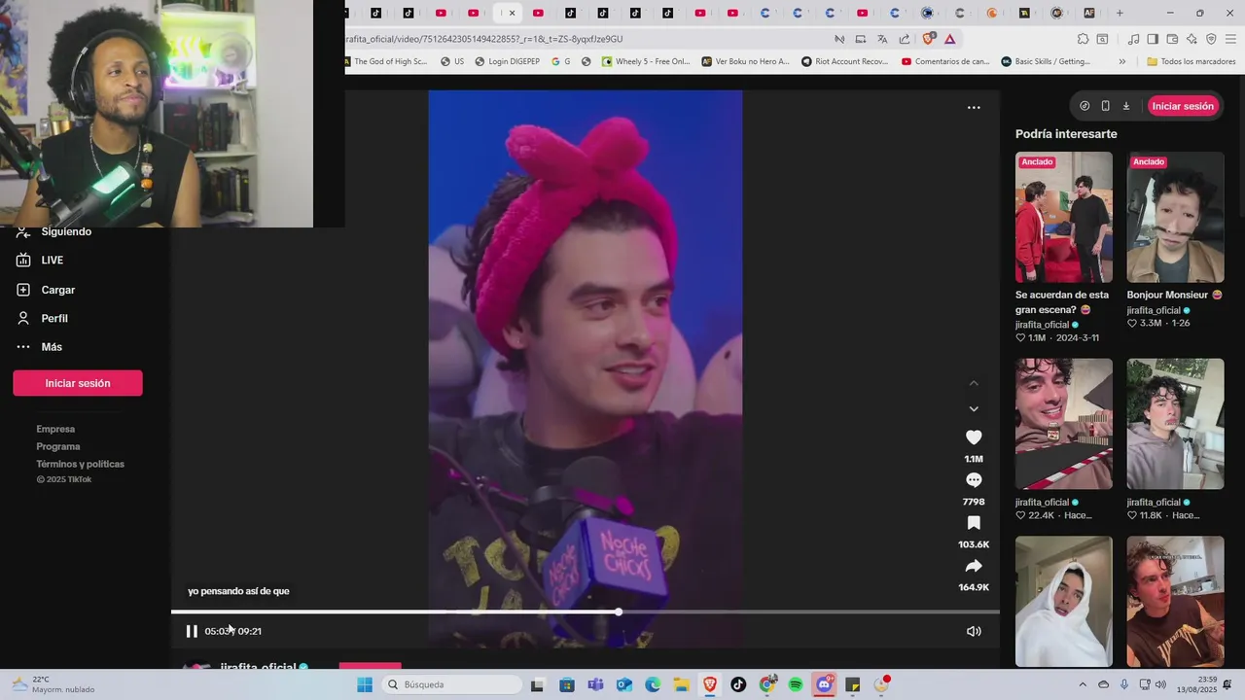Open a new browser tab

click(1120, 13)
